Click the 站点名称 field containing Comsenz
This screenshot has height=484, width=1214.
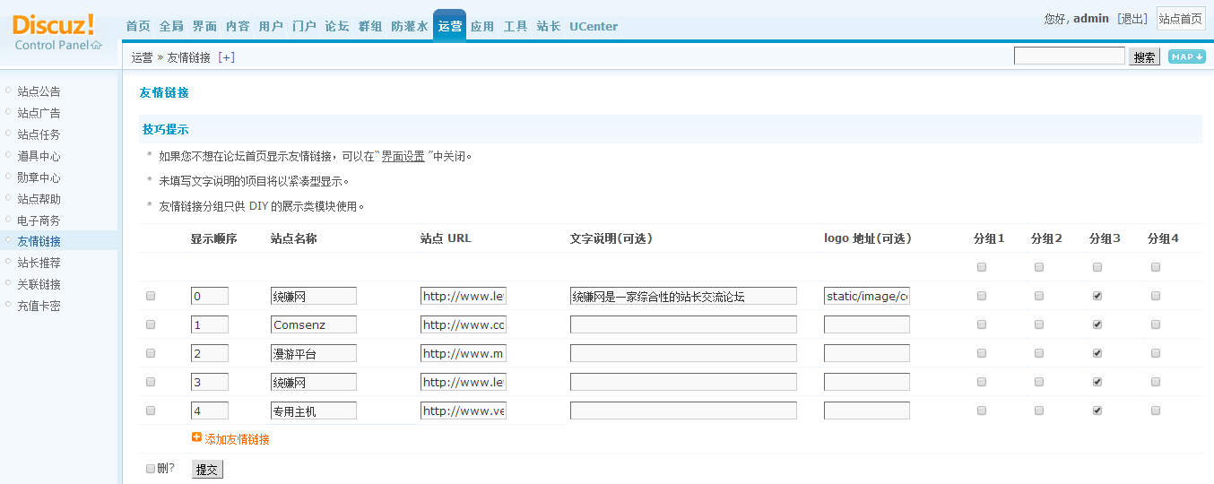pyautogui.click(x=313, y=324)
